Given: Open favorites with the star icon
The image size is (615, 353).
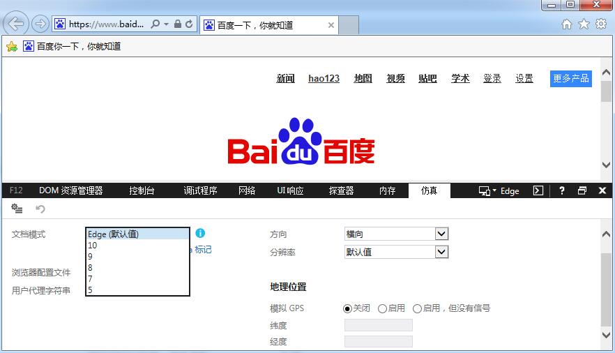Looking at the screenshot, I should click(584, 24).
